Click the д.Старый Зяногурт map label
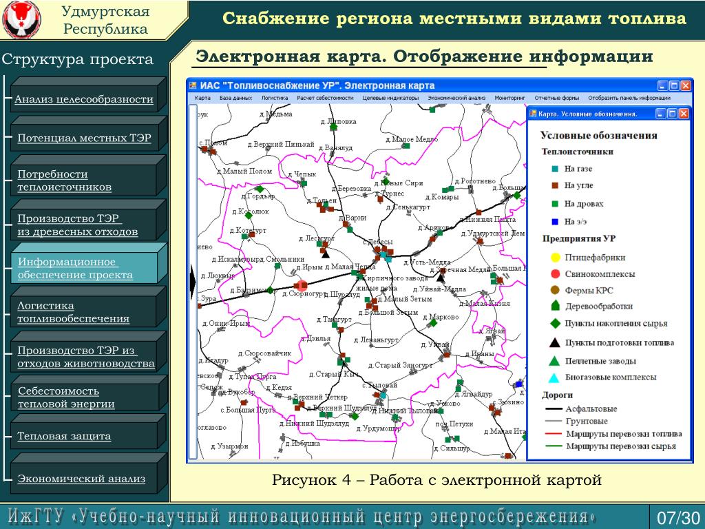This screenshot has width=705, height=529. (400, 365)
